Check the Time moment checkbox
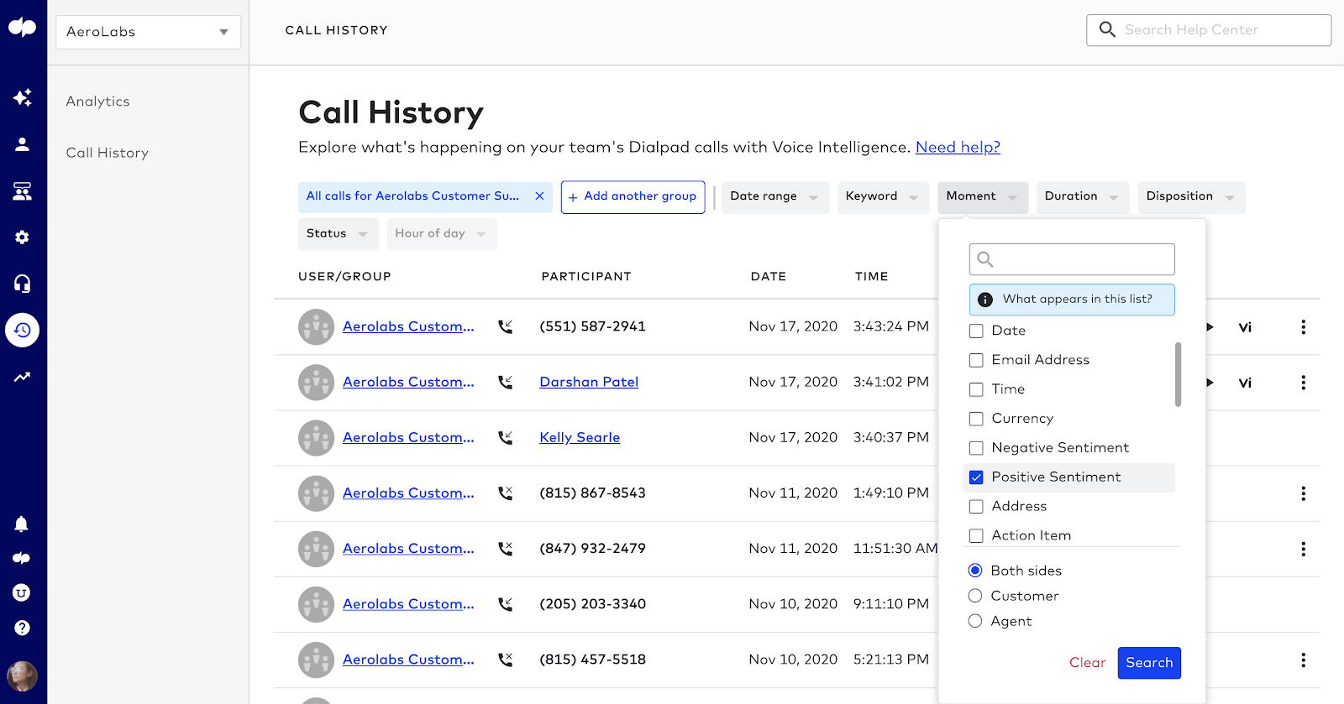The width and height of the screenshot is (1344, 704). (976, 390)
